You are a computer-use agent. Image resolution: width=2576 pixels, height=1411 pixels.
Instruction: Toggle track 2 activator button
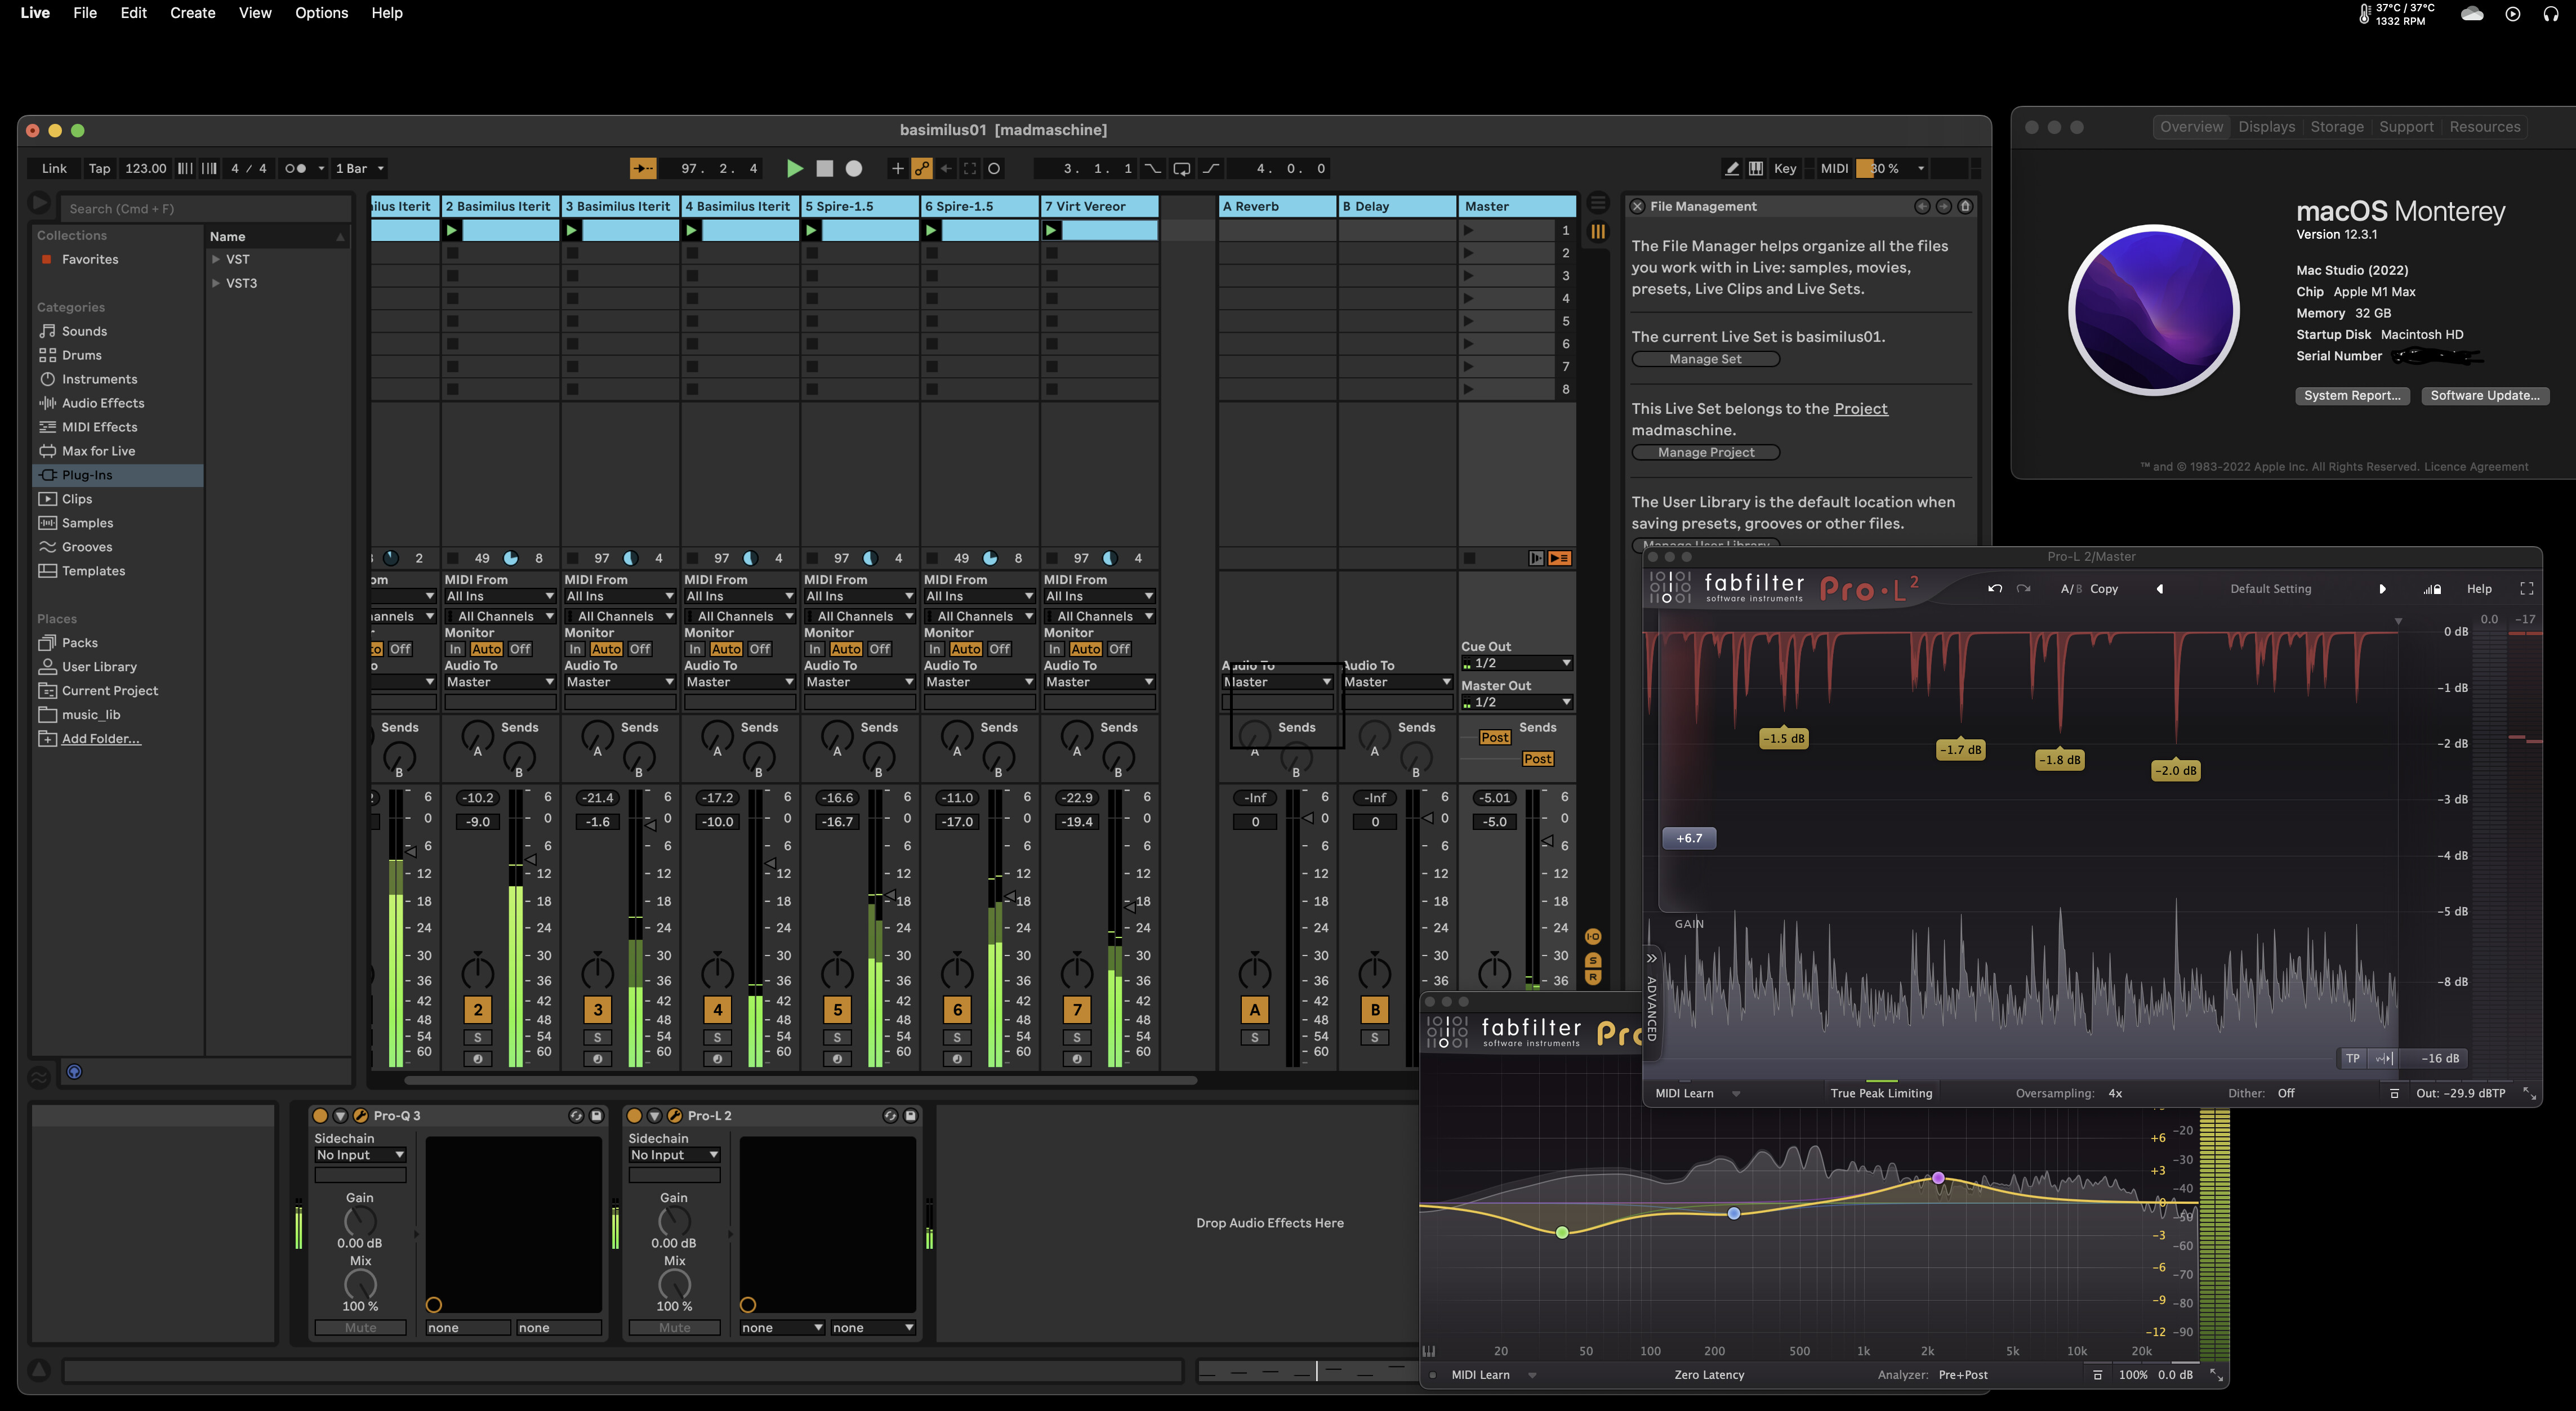point(478,1010)
